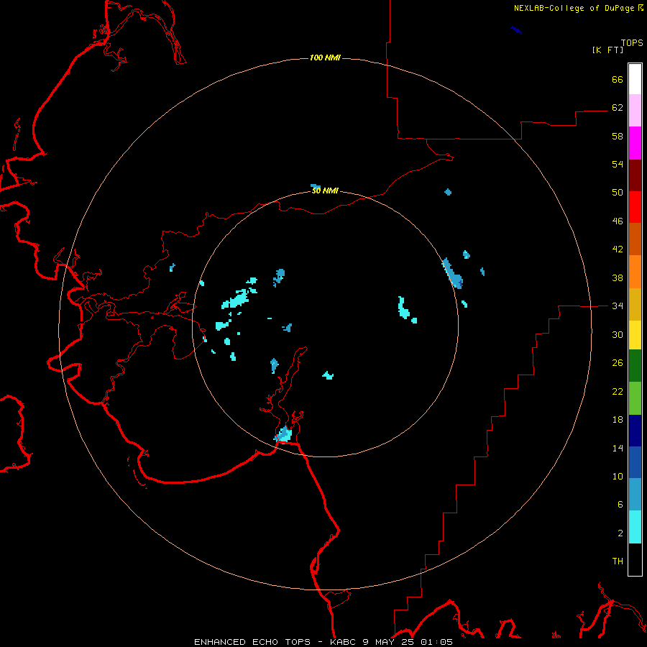The image size is (647, 647).
Task: Click the 50 NMI range ring label
Action: point(325,191)
